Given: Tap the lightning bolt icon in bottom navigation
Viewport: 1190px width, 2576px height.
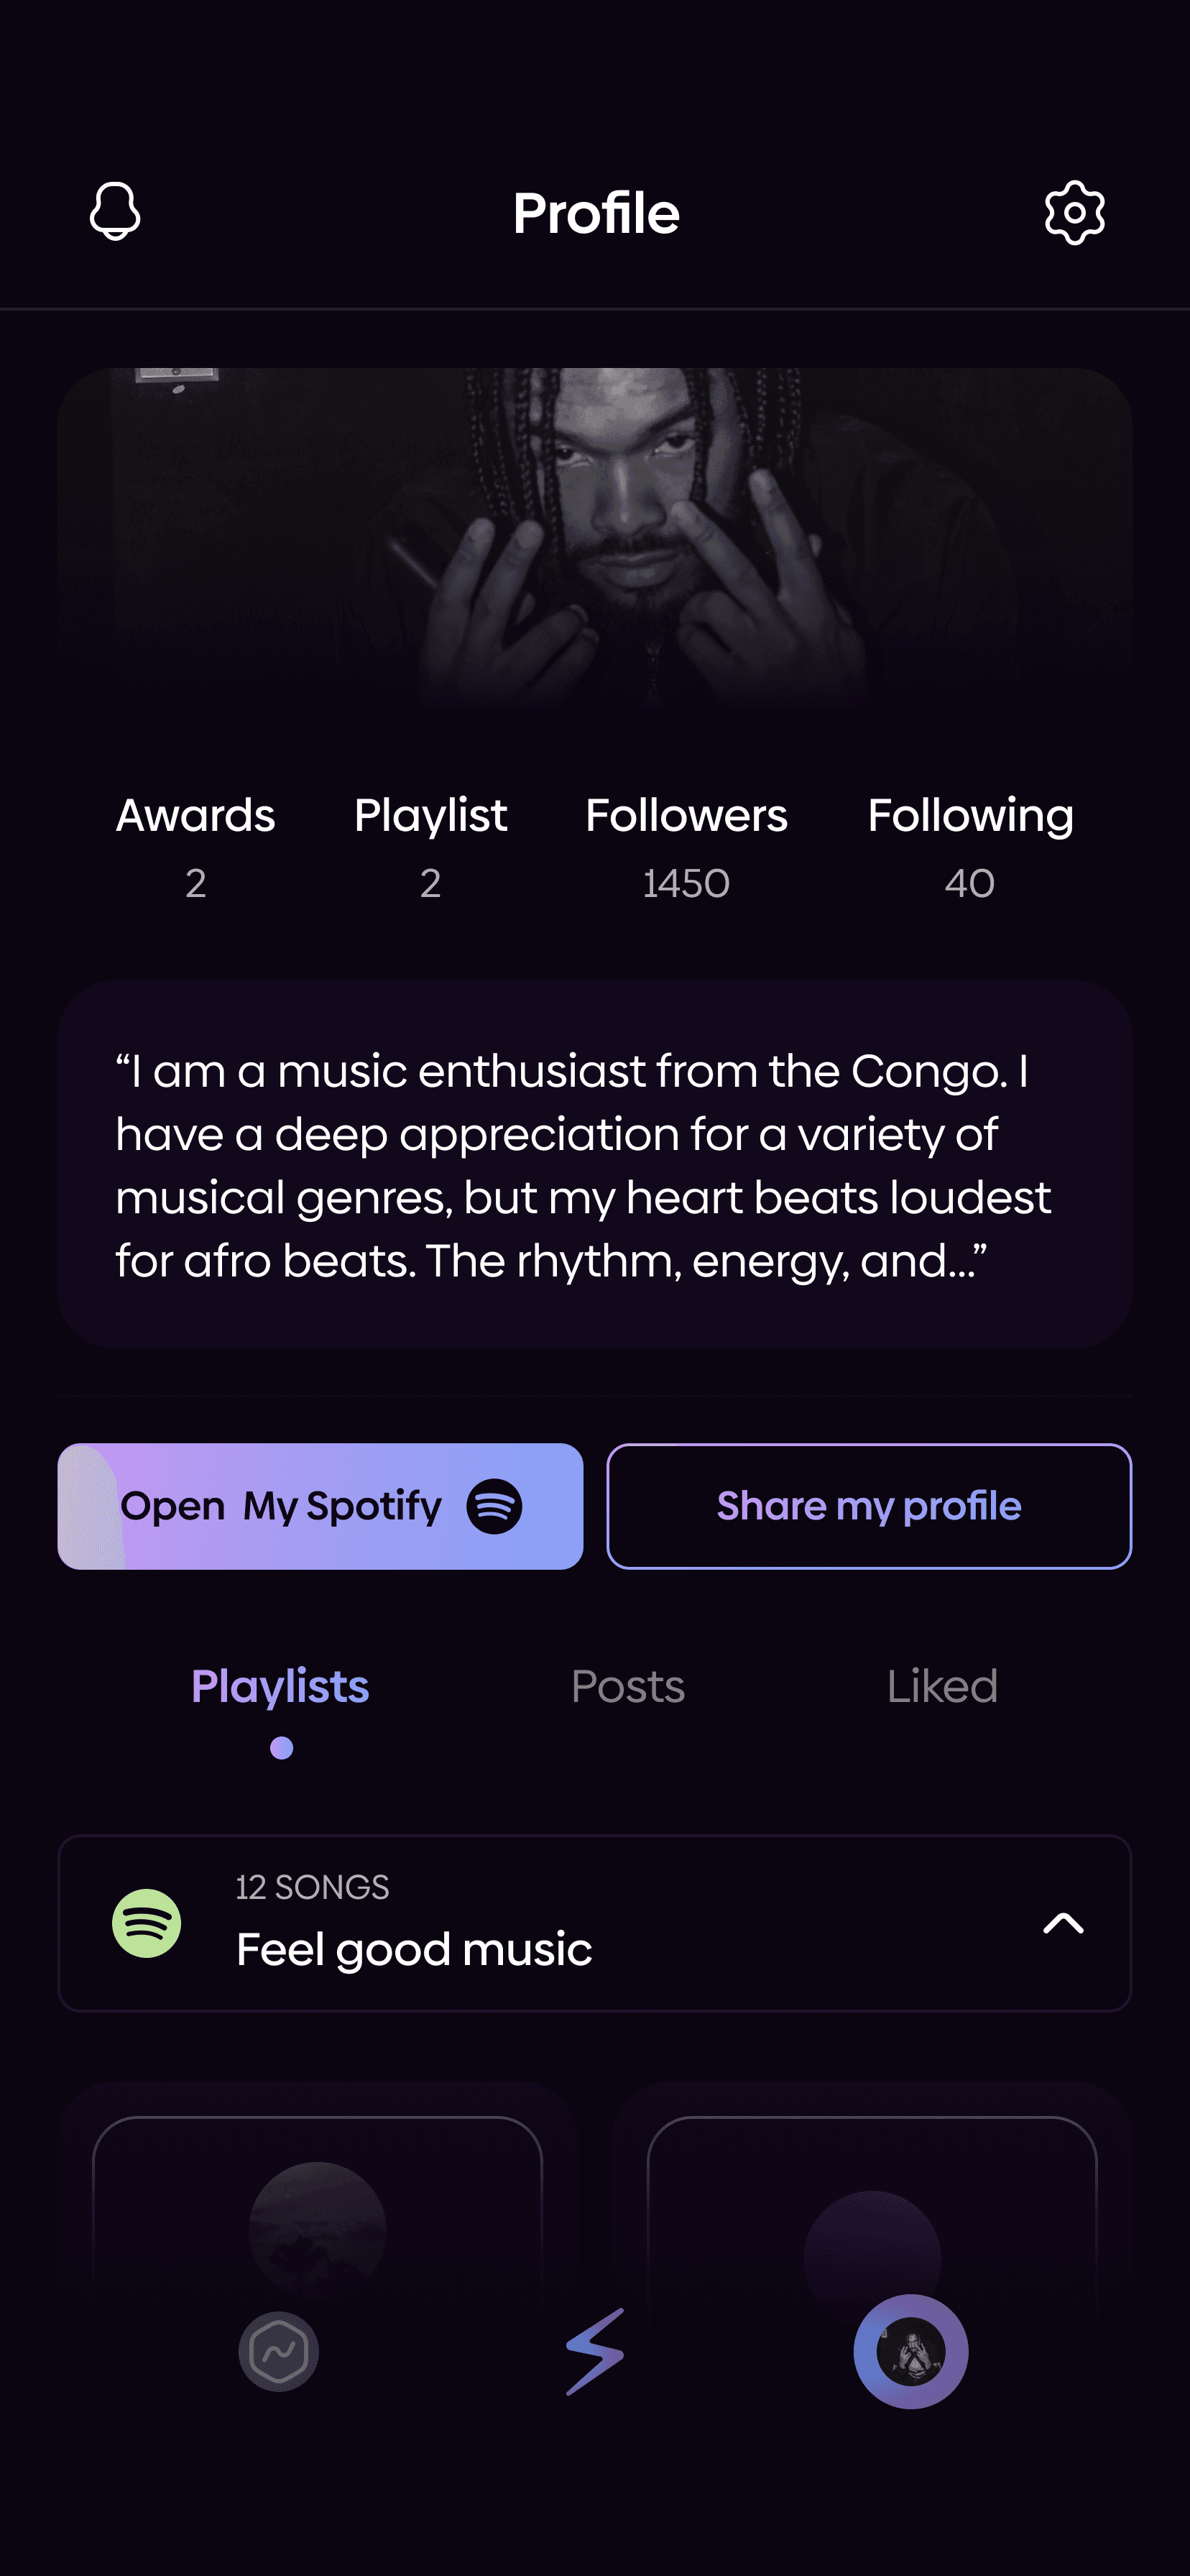Looking at the screenshot, I should pyautogui.click(x=595, y=2351).
